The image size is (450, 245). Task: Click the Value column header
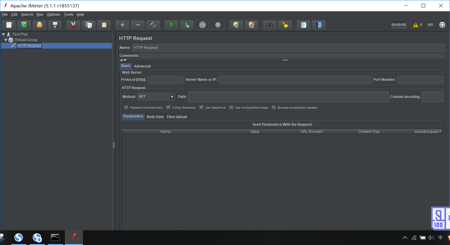click(x=255, y=132)
